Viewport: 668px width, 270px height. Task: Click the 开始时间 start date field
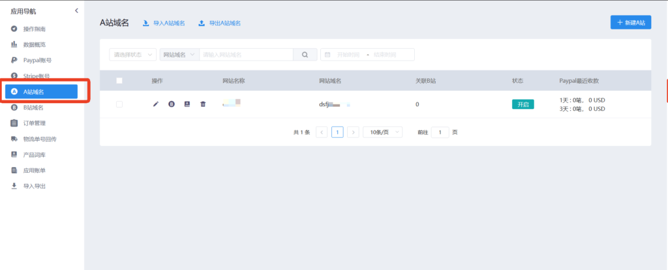coord(349,55)
